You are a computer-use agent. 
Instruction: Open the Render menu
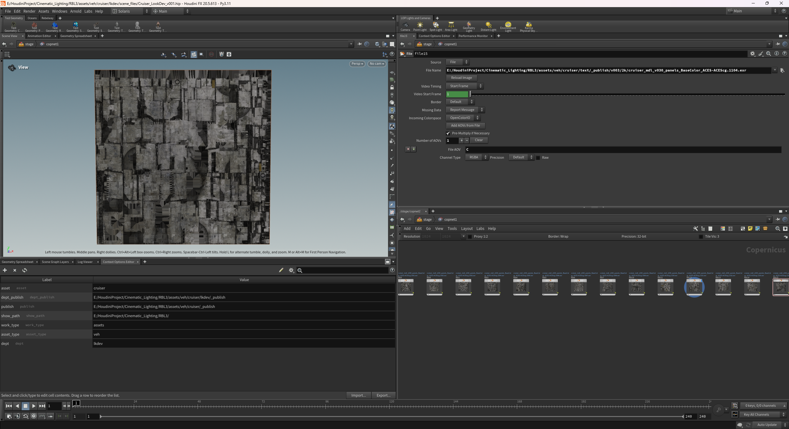pos(29,11)
